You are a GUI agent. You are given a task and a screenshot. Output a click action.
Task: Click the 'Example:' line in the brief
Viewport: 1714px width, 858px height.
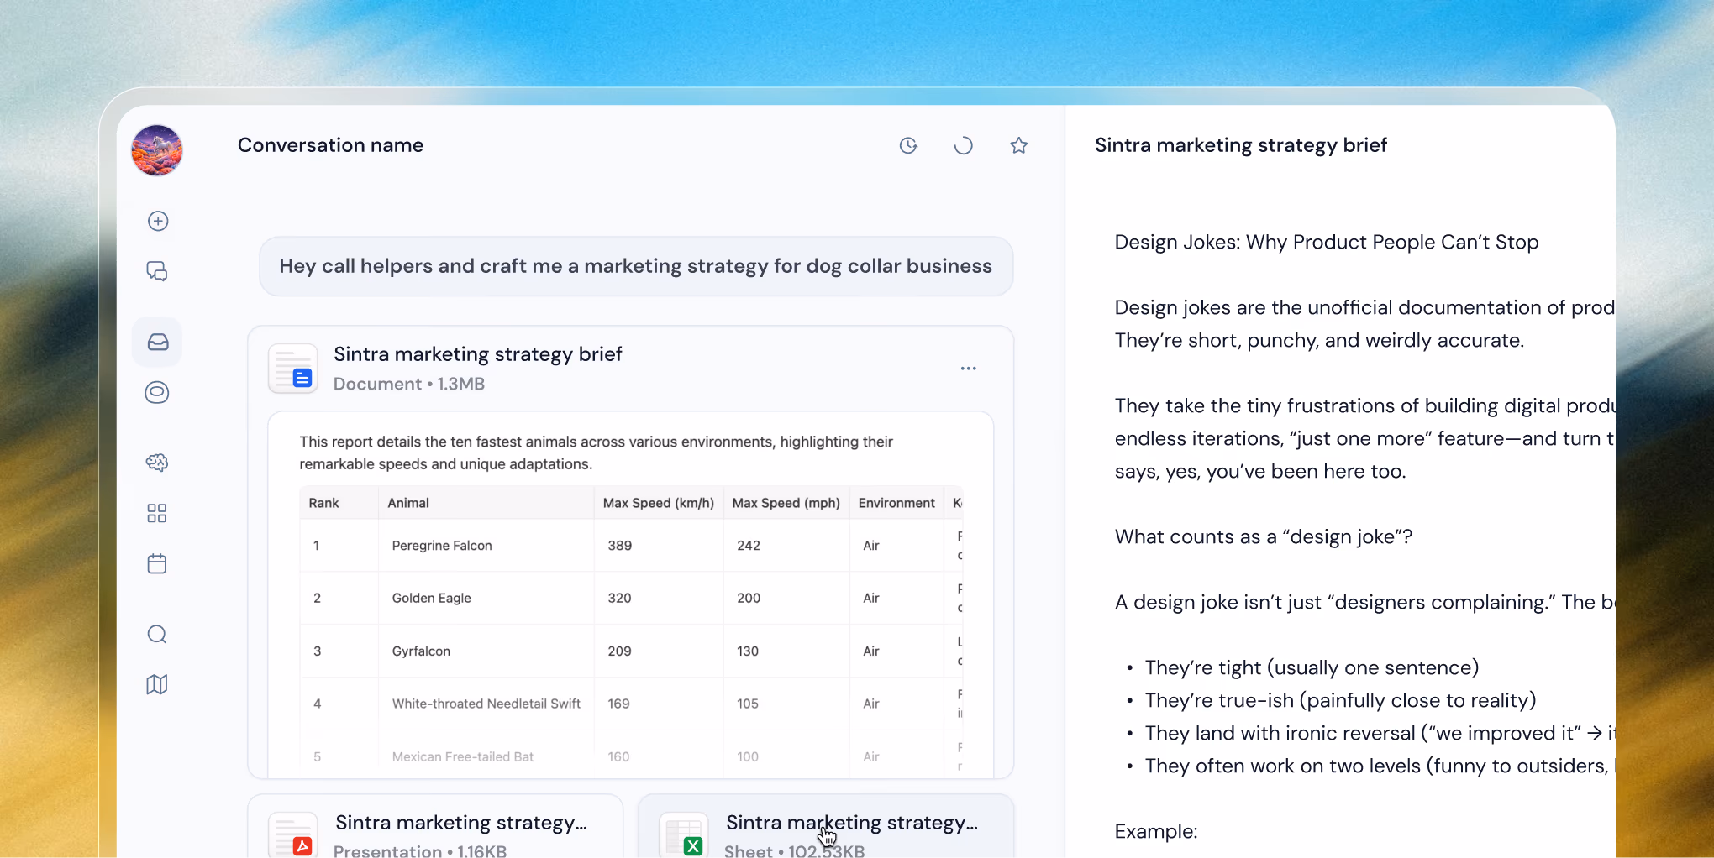(1156, 831)
